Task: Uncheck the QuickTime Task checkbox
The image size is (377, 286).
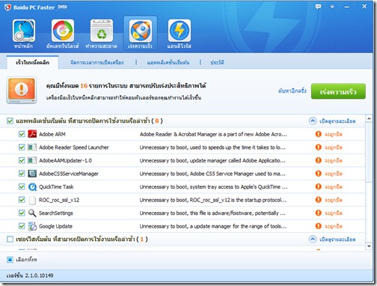Action: (22, 186)
